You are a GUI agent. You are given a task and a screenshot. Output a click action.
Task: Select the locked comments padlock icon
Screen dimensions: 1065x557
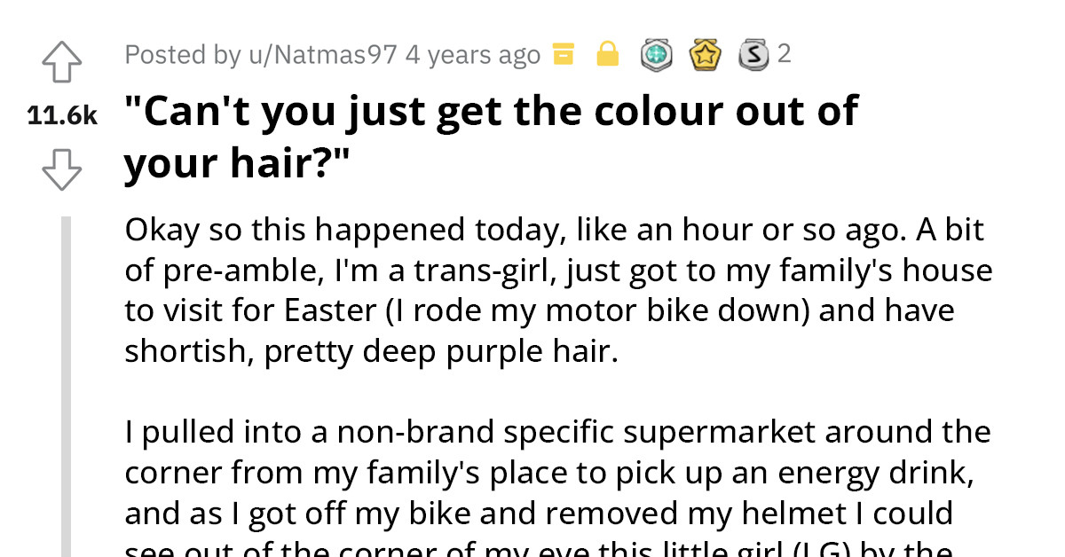[x=607, y=54]
